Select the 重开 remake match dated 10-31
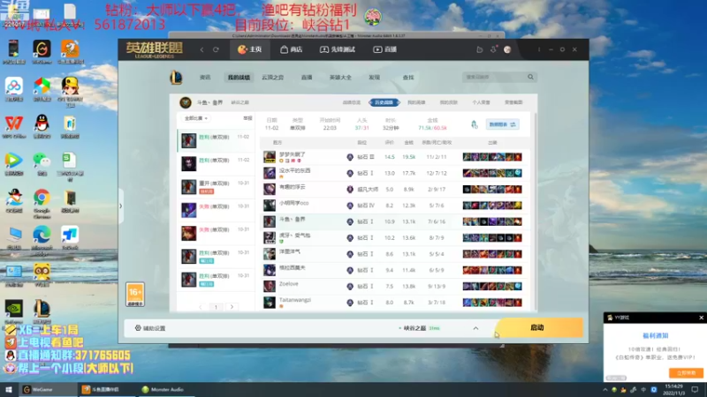This screenshot has width=707, height=397. 216,187
